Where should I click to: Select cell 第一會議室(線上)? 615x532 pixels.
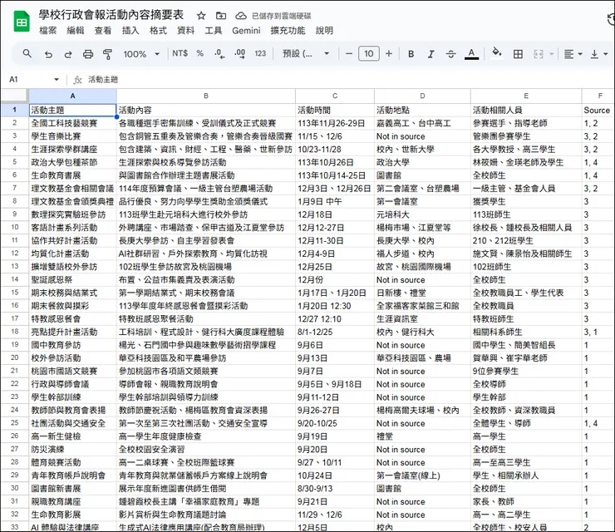click(x=422, y=475)
